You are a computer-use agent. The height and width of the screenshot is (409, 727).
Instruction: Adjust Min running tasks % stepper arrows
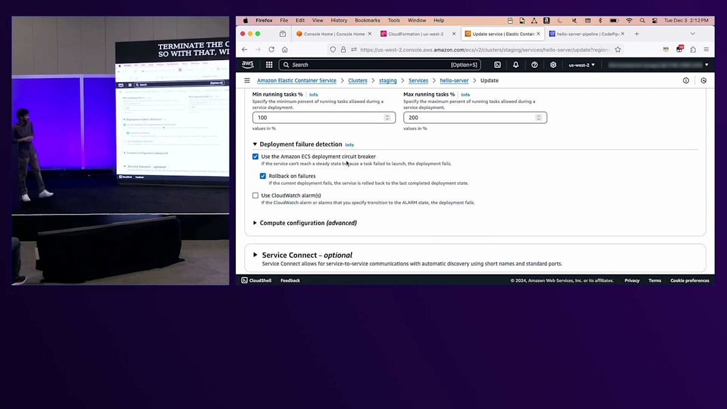point(387,118)
